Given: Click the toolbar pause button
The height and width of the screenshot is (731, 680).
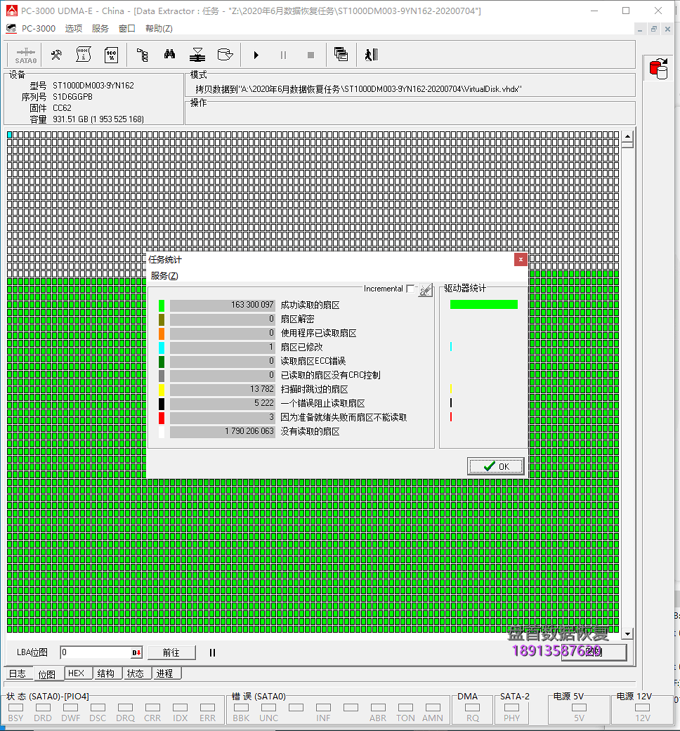Looking at the screenshot, I should 283,55.
